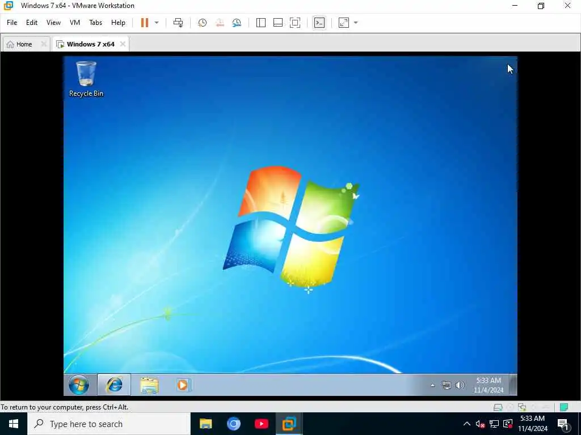Open the Windows 7 Start menu
This screenshot has height=435, width=581.
[x=78, y=385]
